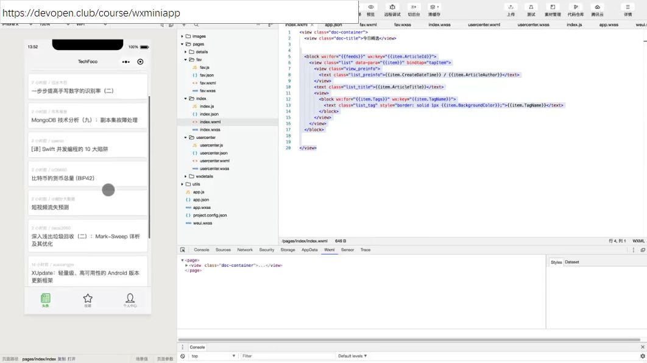Open the Default levels dropdown
The height and width of the screenshot is (363, 647).
pos(352,356)
